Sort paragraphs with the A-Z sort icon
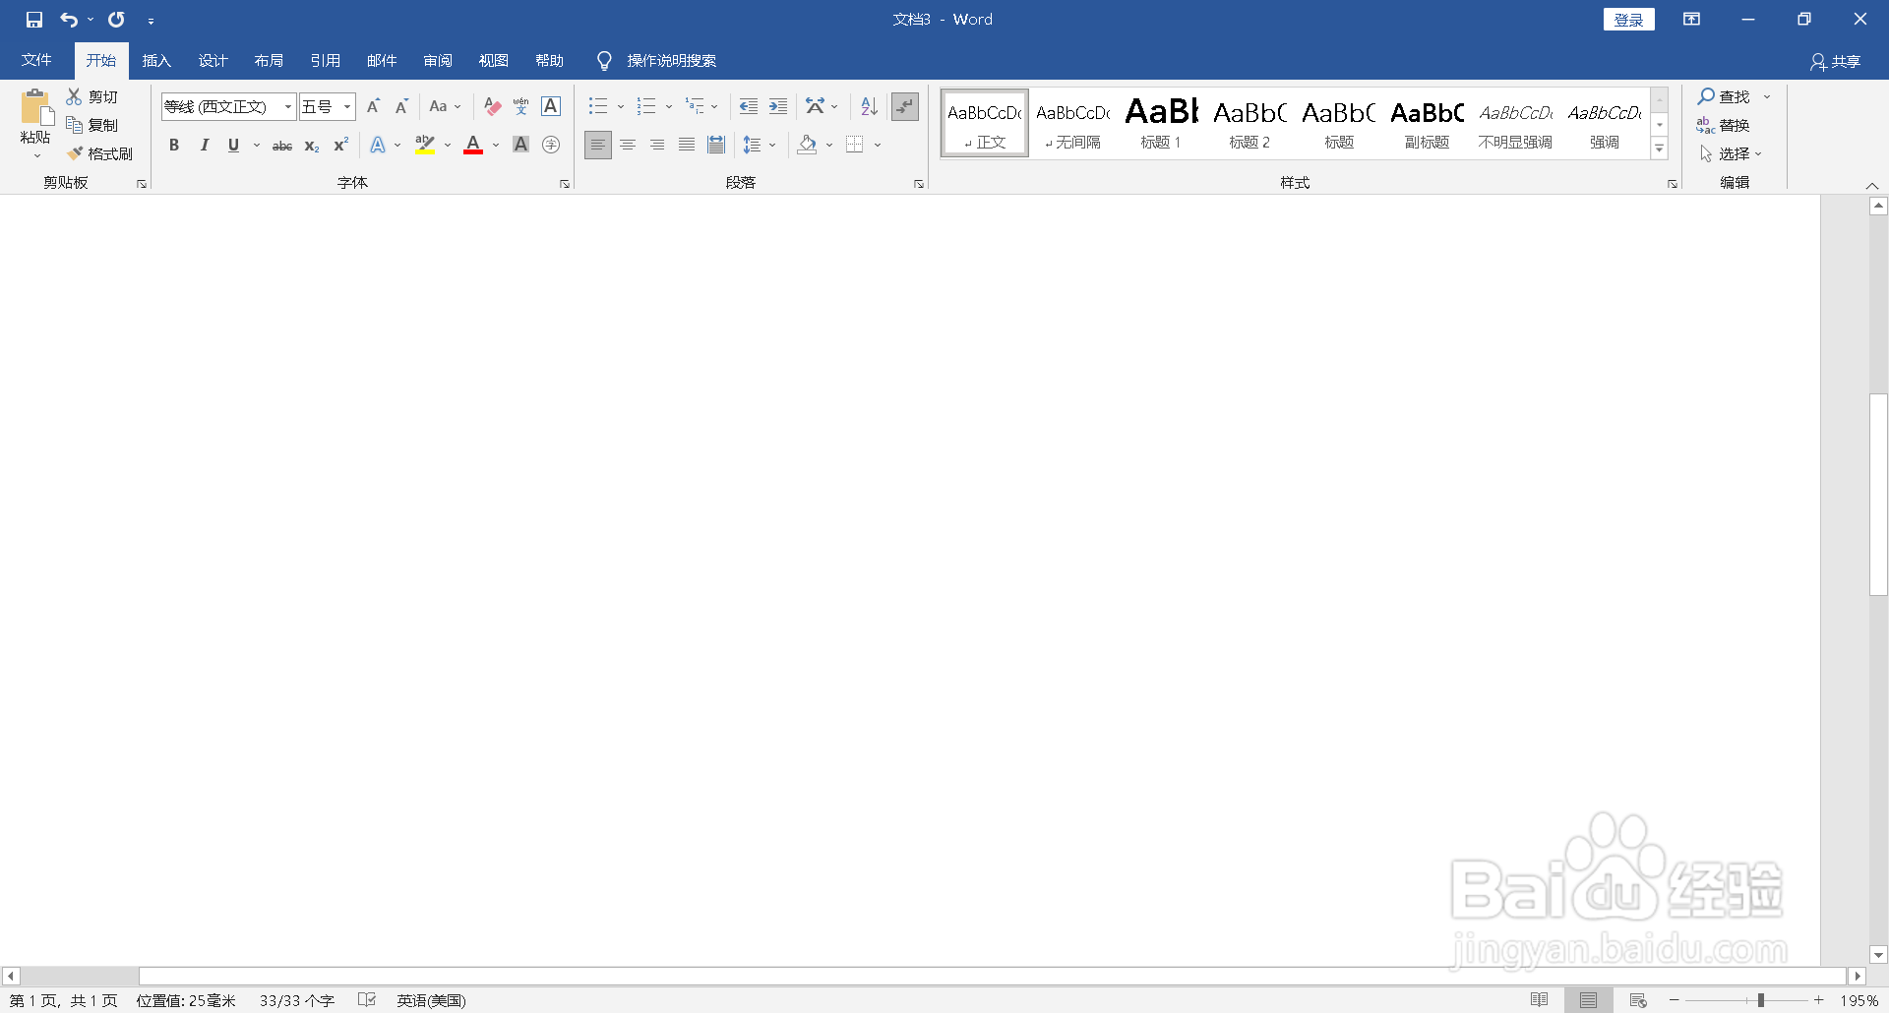This screenshot has height=1013, width=1889. pyautogui.click(x=869, y=106)
